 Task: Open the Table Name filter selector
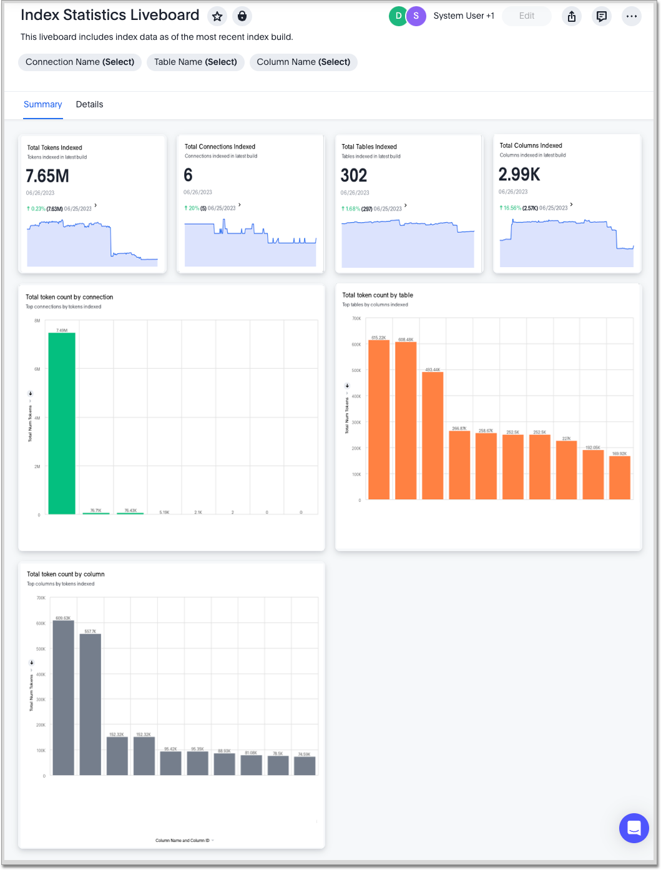point(195,62)
